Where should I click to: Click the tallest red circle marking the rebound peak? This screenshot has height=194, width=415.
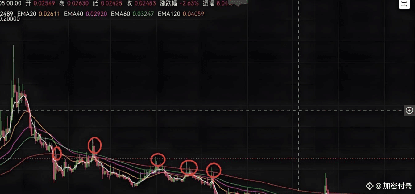click(94, 145)
